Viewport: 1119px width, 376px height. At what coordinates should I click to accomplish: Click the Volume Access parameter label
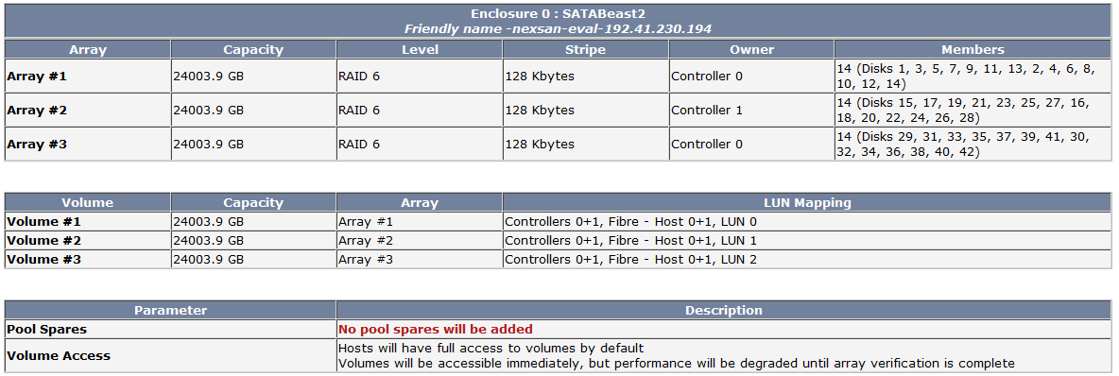59,355
